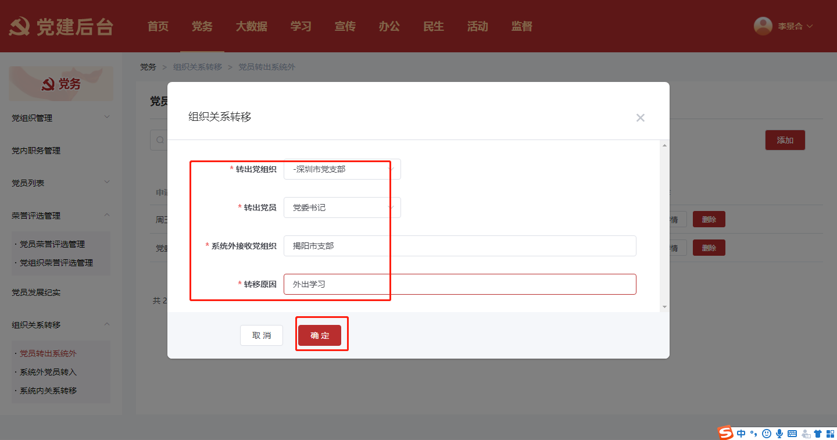Click the user avatar 李景合
This screenshot has height=440, width=837.
click(763, 26)
